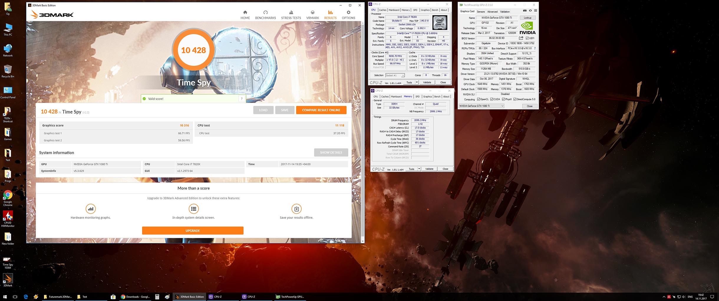Toggle the OpenCL checkbox in GPU-Z
Image resolution: width=719 pixels, height=301 pixels.
click(479, 99)
